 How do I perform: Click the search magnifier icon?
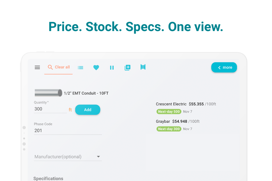(x=50, y=67)
